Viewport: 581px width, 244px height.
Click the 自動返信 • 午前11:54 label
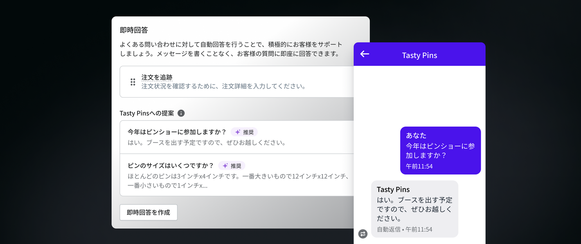(404, 229)
